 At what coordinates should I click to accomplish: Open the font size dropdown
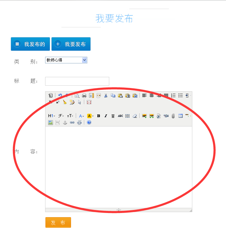[70, 116]
